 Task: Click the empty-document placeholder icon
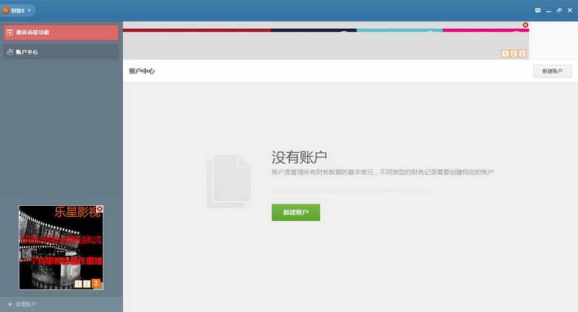coord(229,181)
